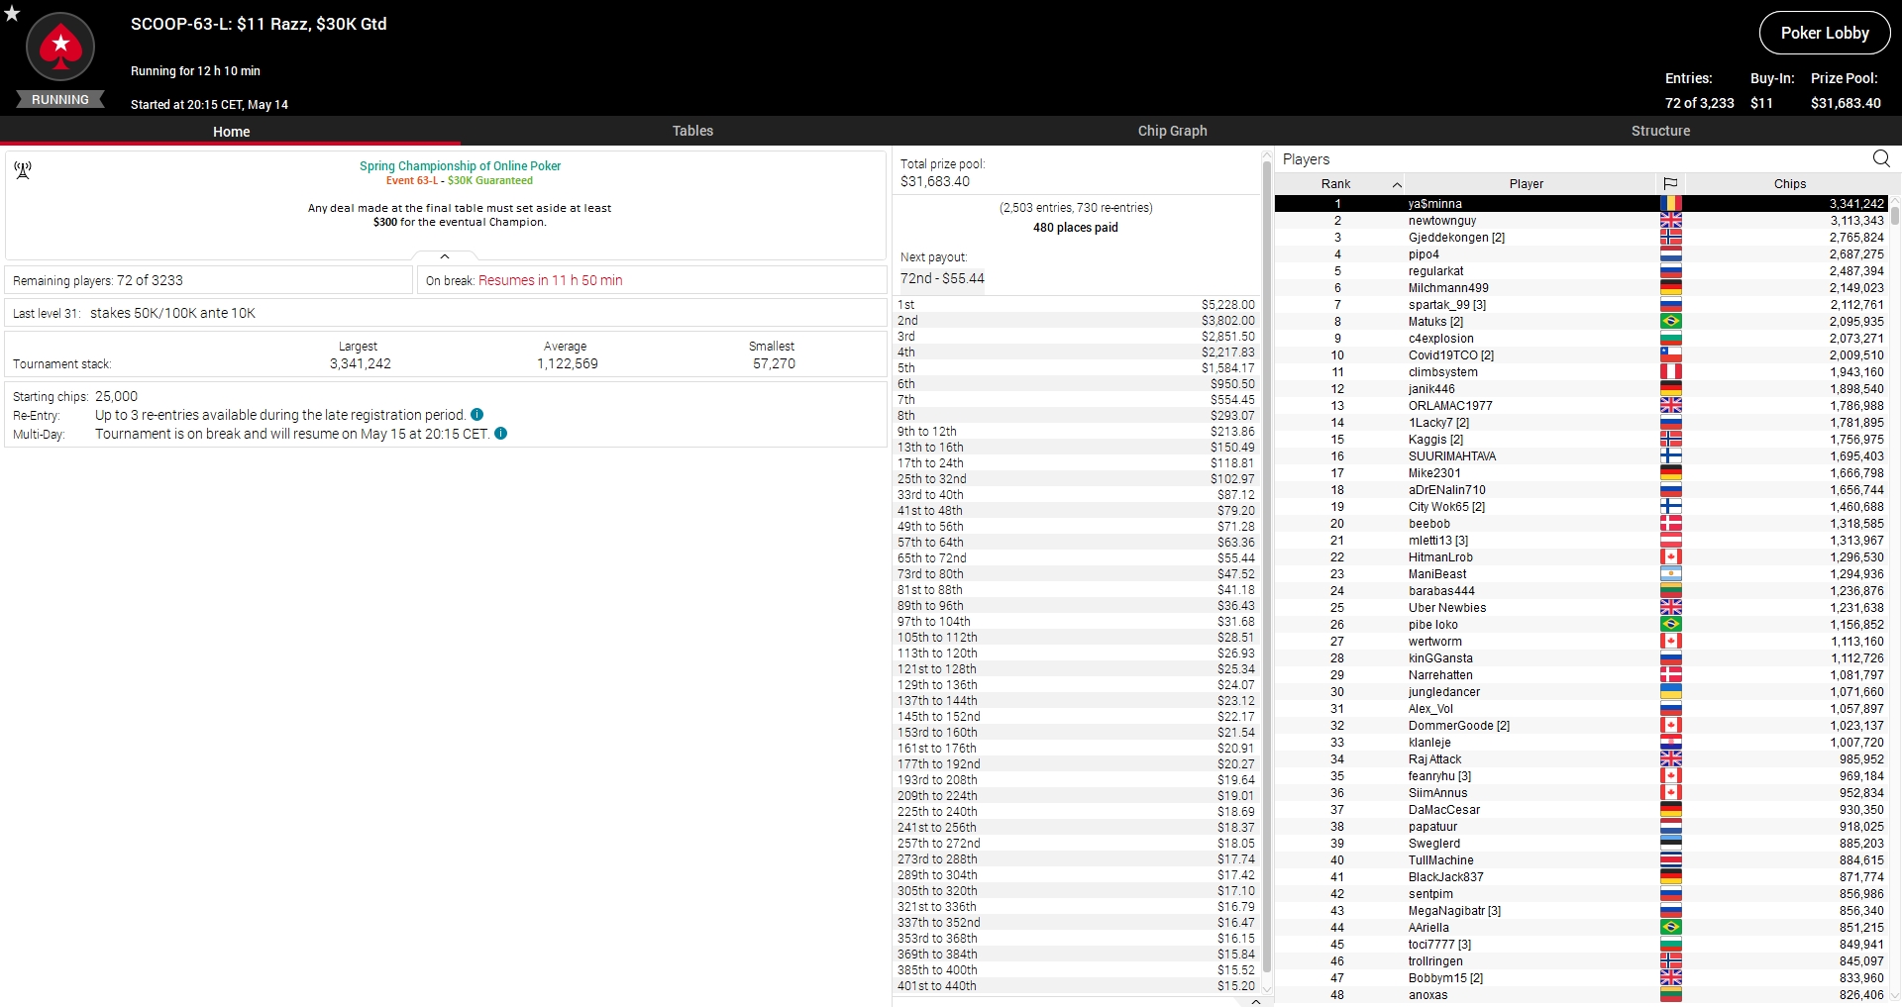Screen dimensions: 1902x1007
Task: Sort by the Chips column header
Action: coord(1789,184)
